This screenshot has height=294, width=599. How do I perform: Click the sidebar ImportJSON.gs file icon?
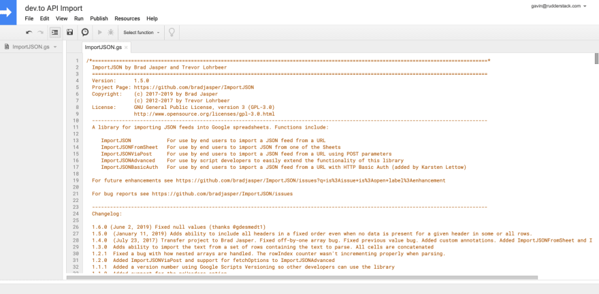tap(7, 47)
